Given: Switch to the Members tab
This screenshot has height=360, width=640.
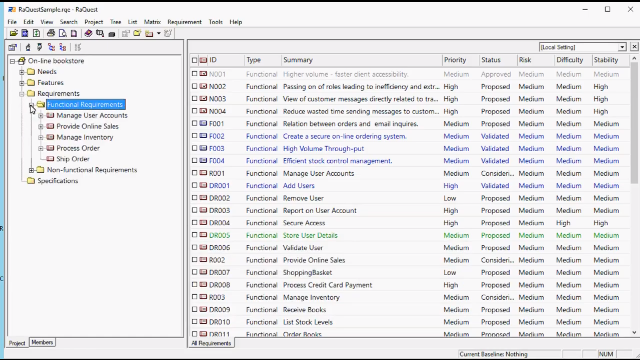Looking at the screenshot, I should (42, 342).
